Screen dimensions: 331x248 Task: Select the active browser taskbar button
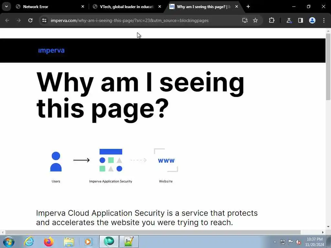109,242
